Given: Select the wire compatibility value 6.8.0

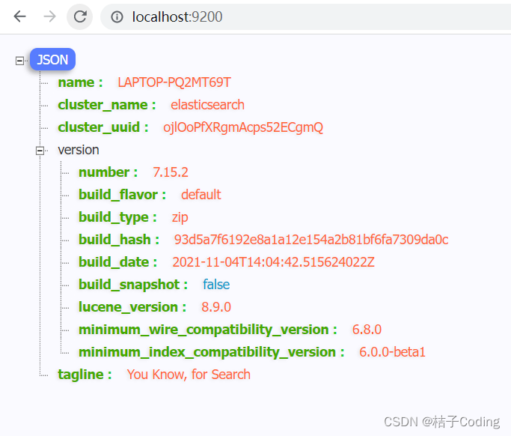Looking at the screenshot, I should point(367,330).
